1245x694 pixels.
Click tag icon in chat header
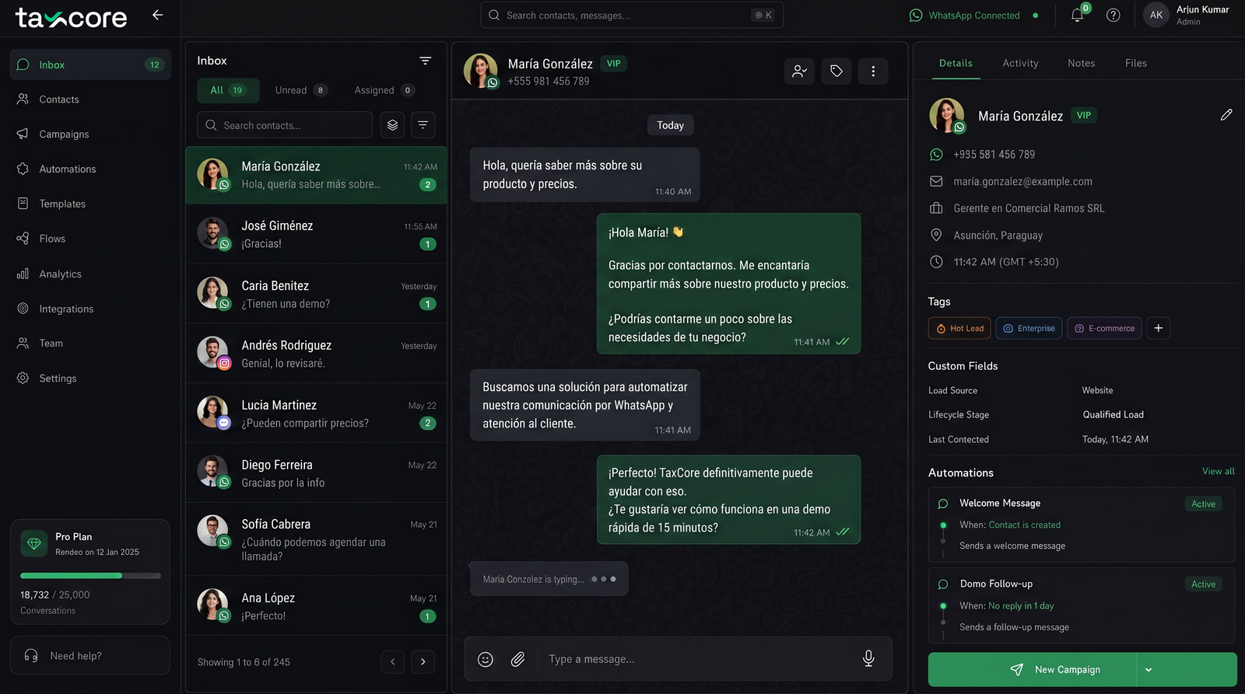836,71
